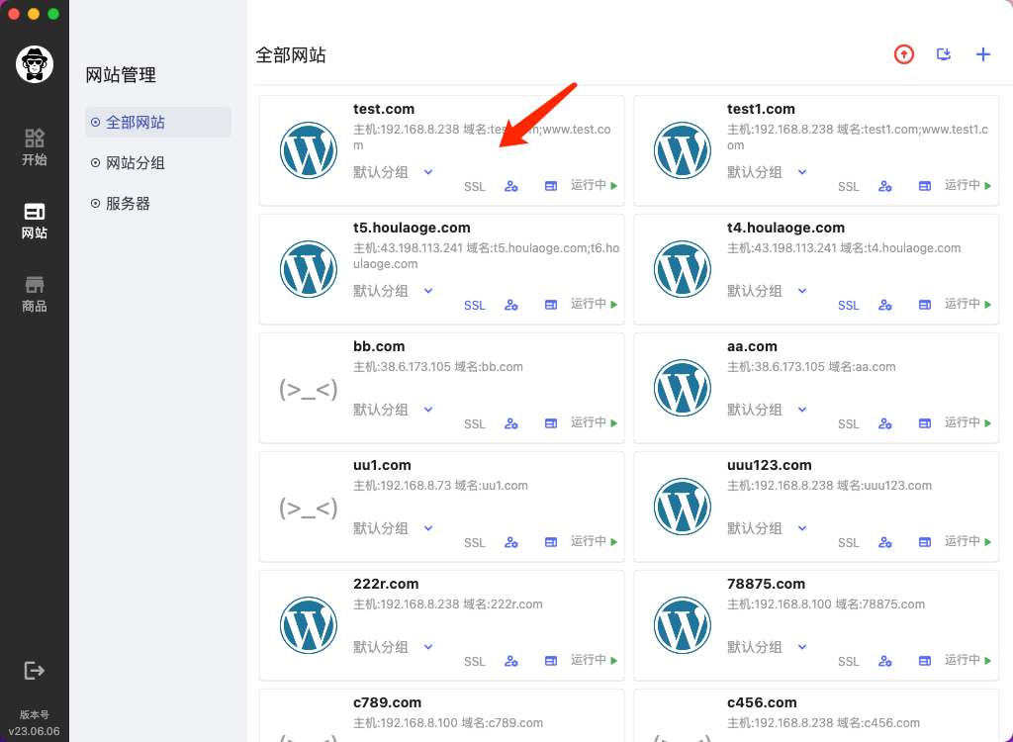Image resolution: width=1013 pixels, height=742 pixels.
Task: Open SSL settings for test.com
Action: pos(475,187)
